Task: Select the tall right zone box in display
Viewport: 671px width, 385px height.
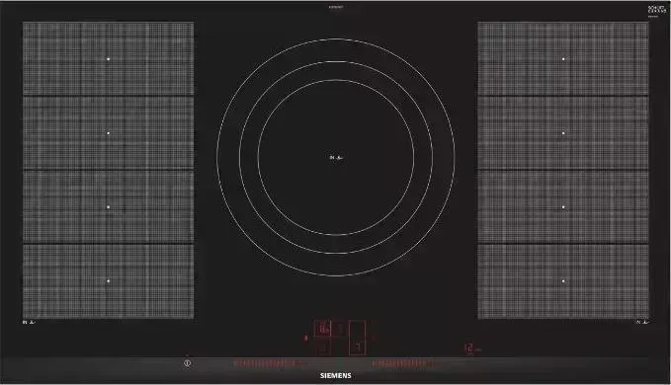Action: click(357, 338)
